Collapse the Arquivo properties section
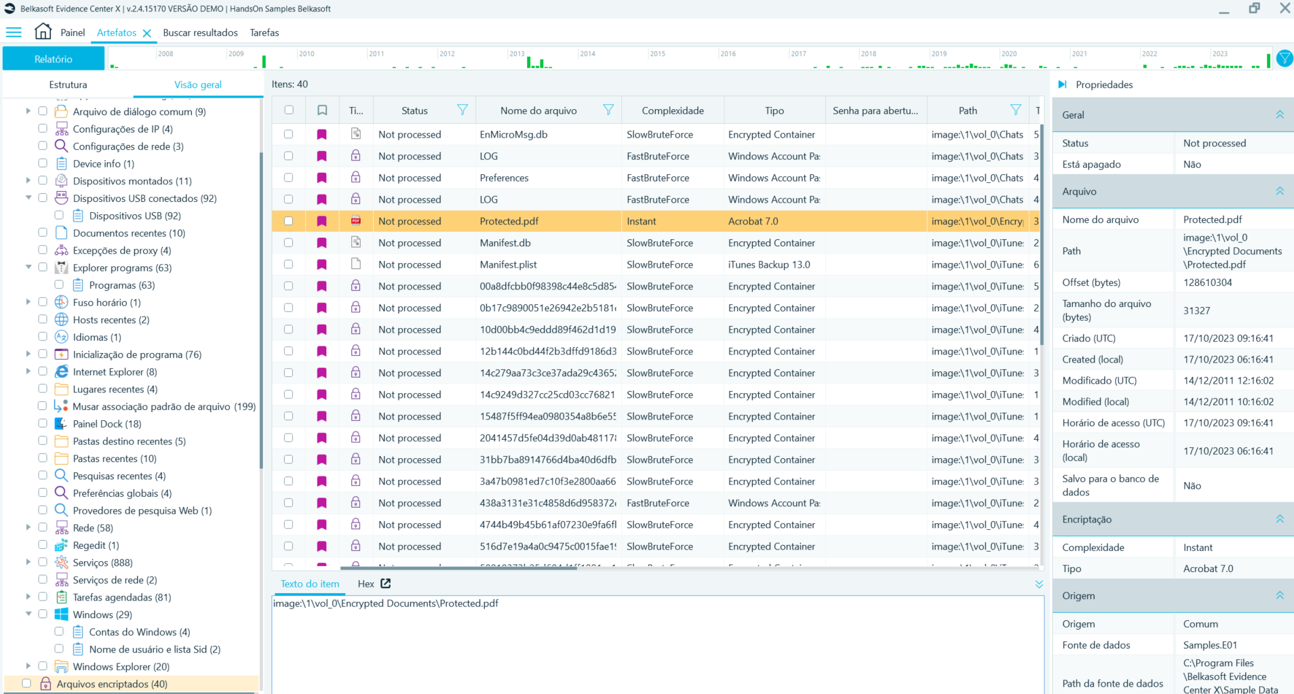 pos(1280,191)
